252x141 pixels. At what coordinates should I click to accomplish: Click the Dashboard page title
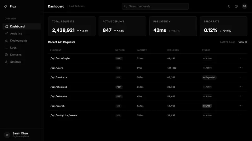point(56,6)
